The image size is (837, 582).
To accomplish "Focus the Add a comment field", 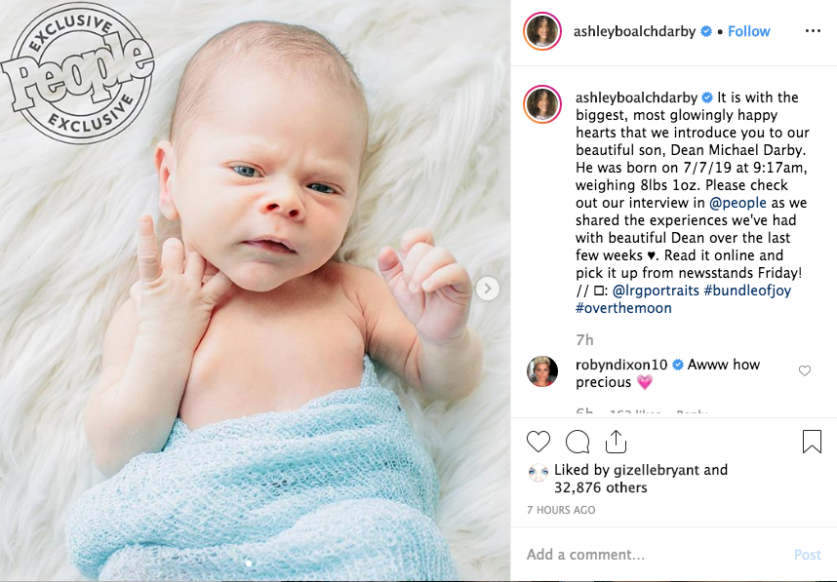I will pos(654,555).
